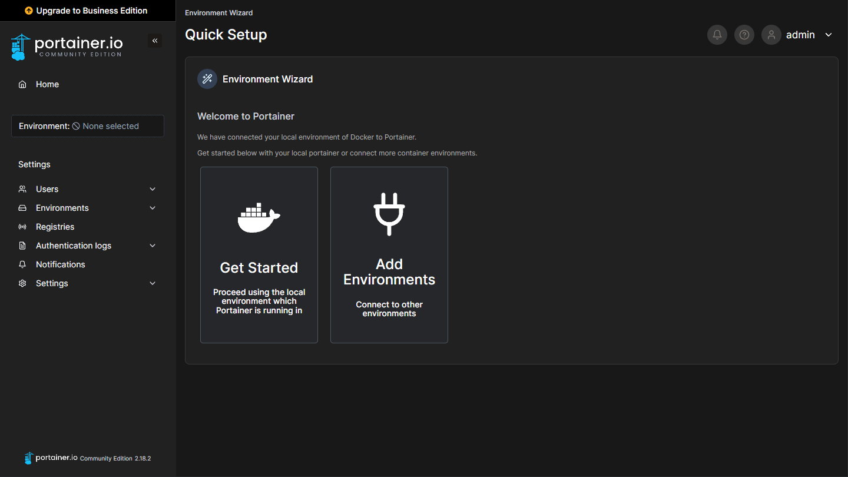Click the Quick Setup page title

(226, 35)
